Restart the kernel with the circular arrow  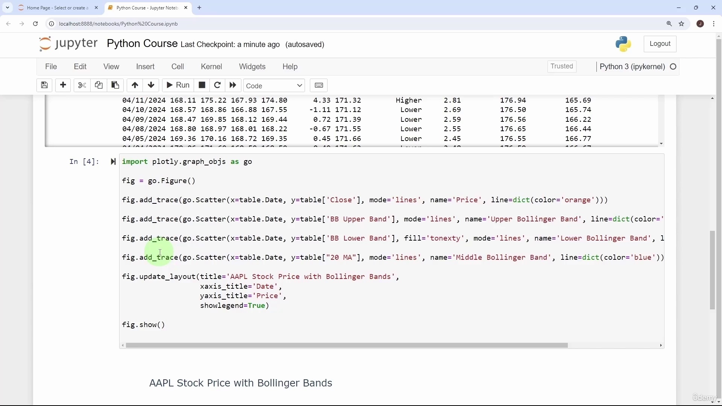pyautogui.click(x=217, y=85)
